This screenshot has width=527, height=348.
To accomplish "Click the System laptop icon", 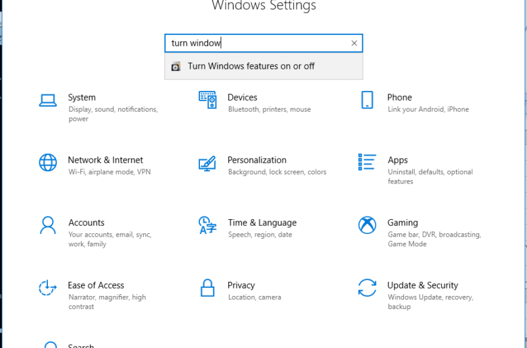I will 48,100.
